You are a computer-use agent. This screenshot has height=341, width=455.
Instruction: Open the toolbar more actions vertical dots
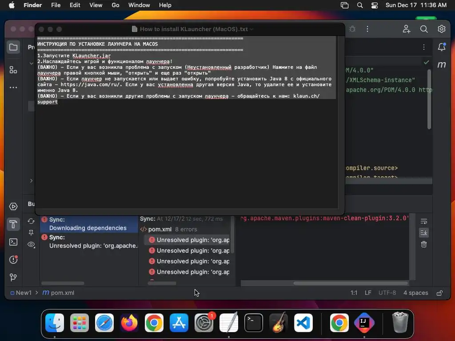click(x=367, y=29)
